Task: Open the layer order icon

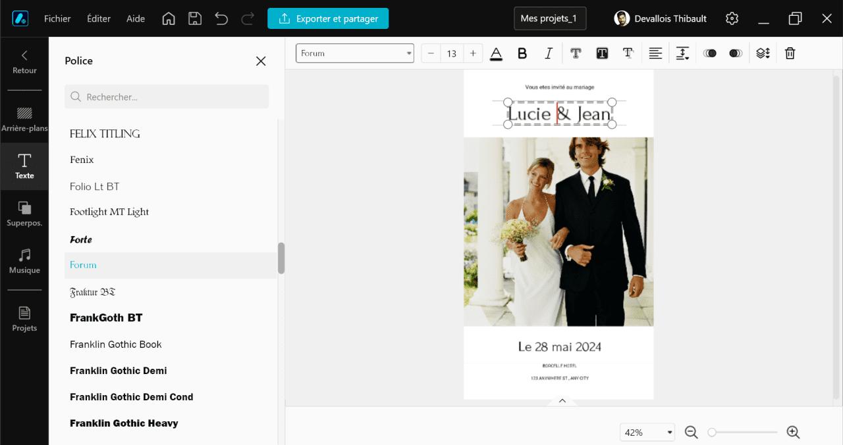Action: tap(763, 54)
